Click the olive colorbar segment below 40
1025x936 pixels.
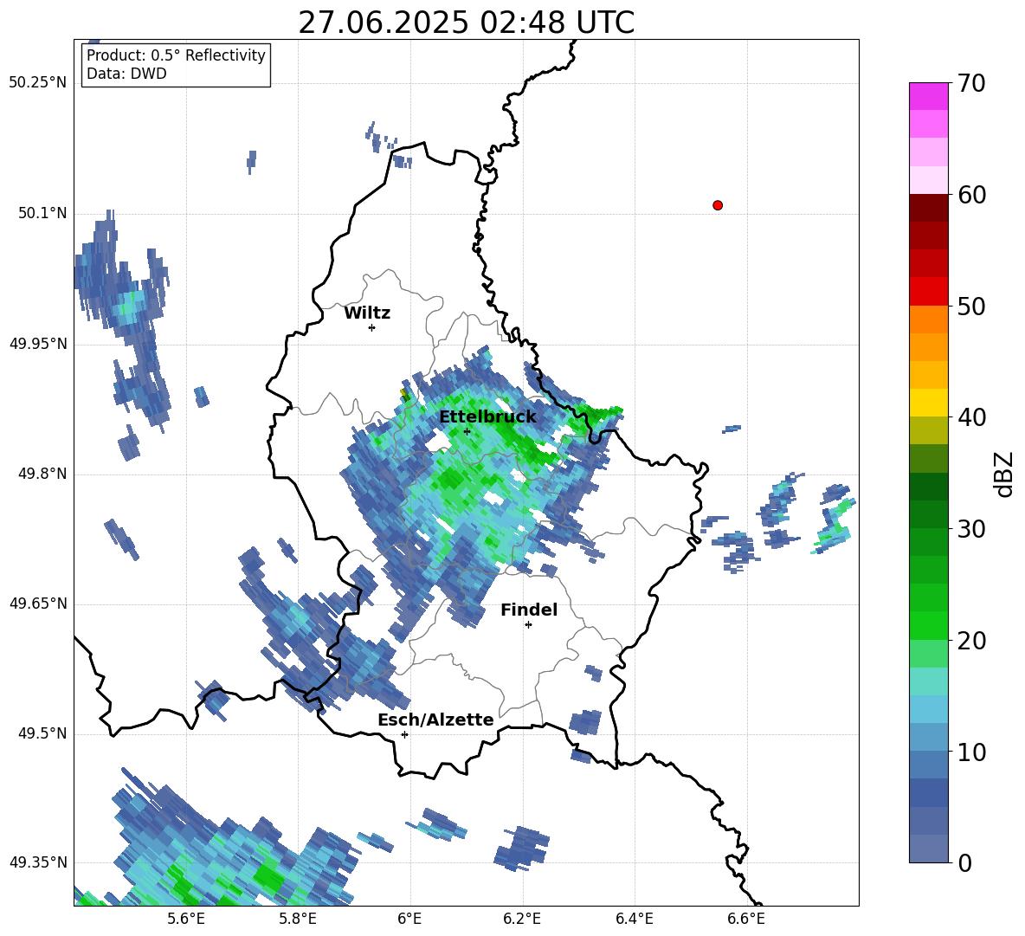(928, 430)
